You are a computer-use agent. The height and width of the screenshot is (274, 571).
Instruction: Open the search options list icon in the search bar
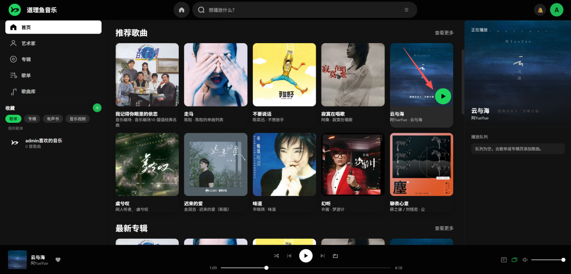[x=406, y=10]
